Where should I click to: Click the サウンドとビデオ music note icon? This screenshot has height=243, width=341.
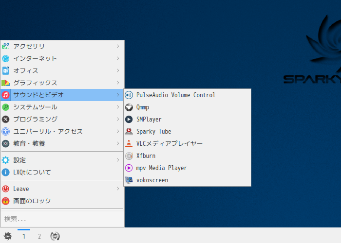click(6, 95)
